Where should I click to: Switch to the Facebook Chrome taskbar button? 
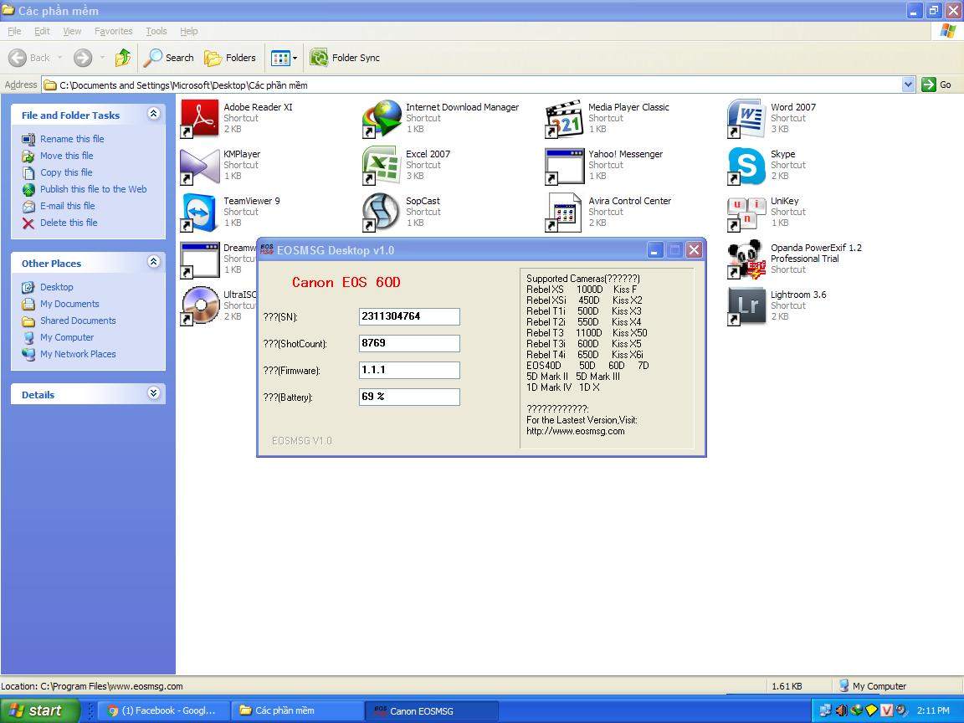pos(162,710)
